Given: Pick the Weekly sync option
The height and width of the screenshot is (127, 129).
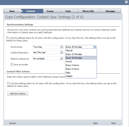Looking at the screenshot, I should (81, 76).
